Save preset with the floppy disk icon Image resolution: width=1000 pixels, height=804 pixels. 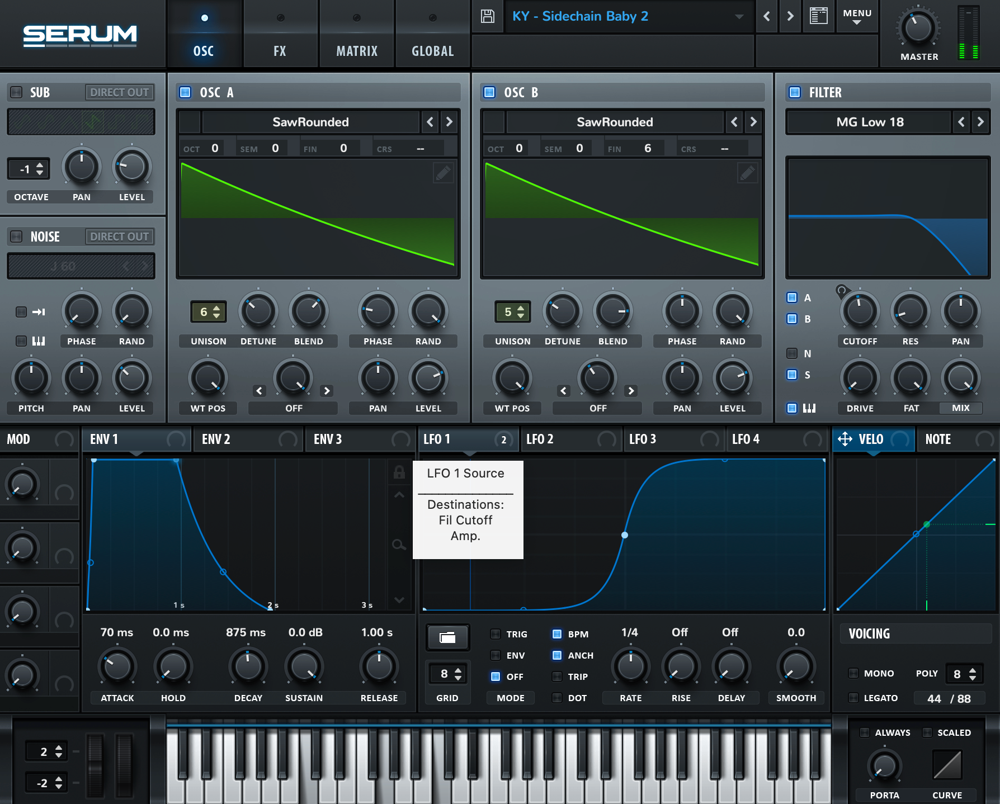tap(488, 16)
